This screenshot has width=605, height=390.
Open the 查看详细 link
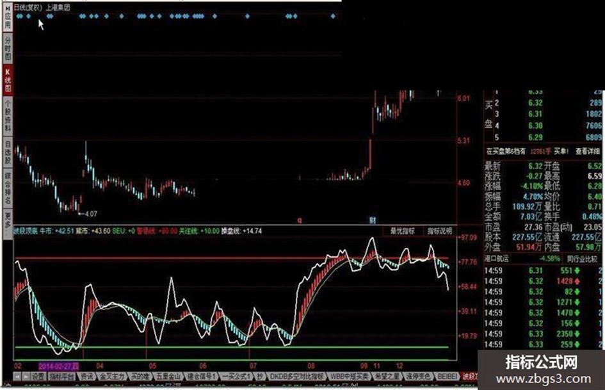[x=588, y=151]
